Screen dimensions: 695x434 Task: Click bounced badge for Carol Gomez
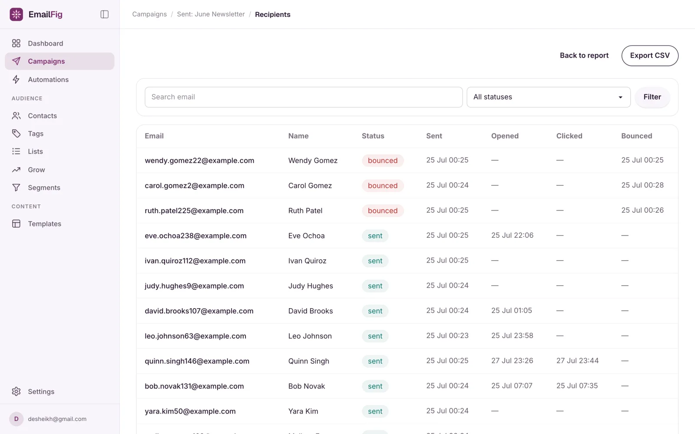383,186
